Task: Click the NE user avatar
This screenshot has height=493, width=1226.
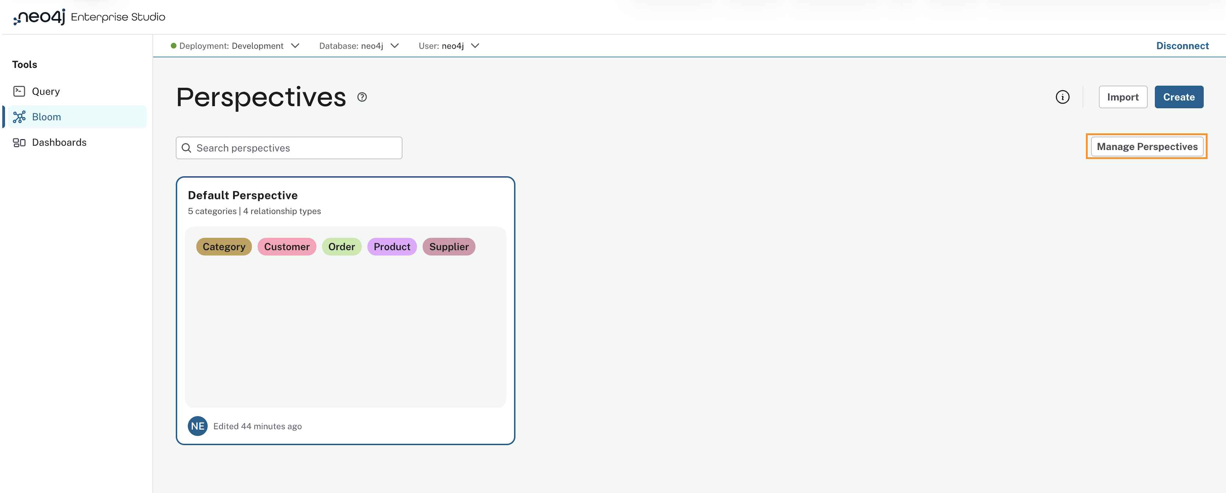Action: coord(197,426)
